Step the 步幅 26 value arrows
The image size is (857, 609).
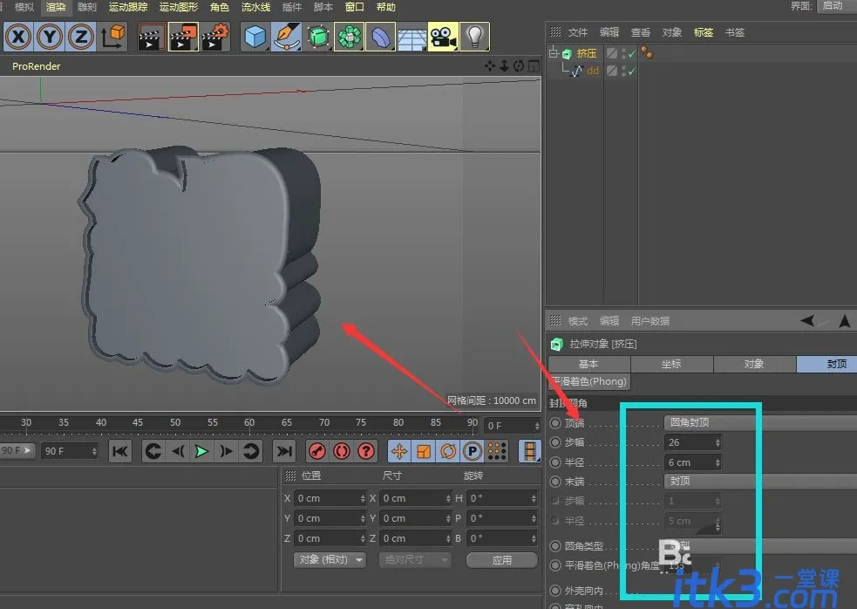click(718, 442)
